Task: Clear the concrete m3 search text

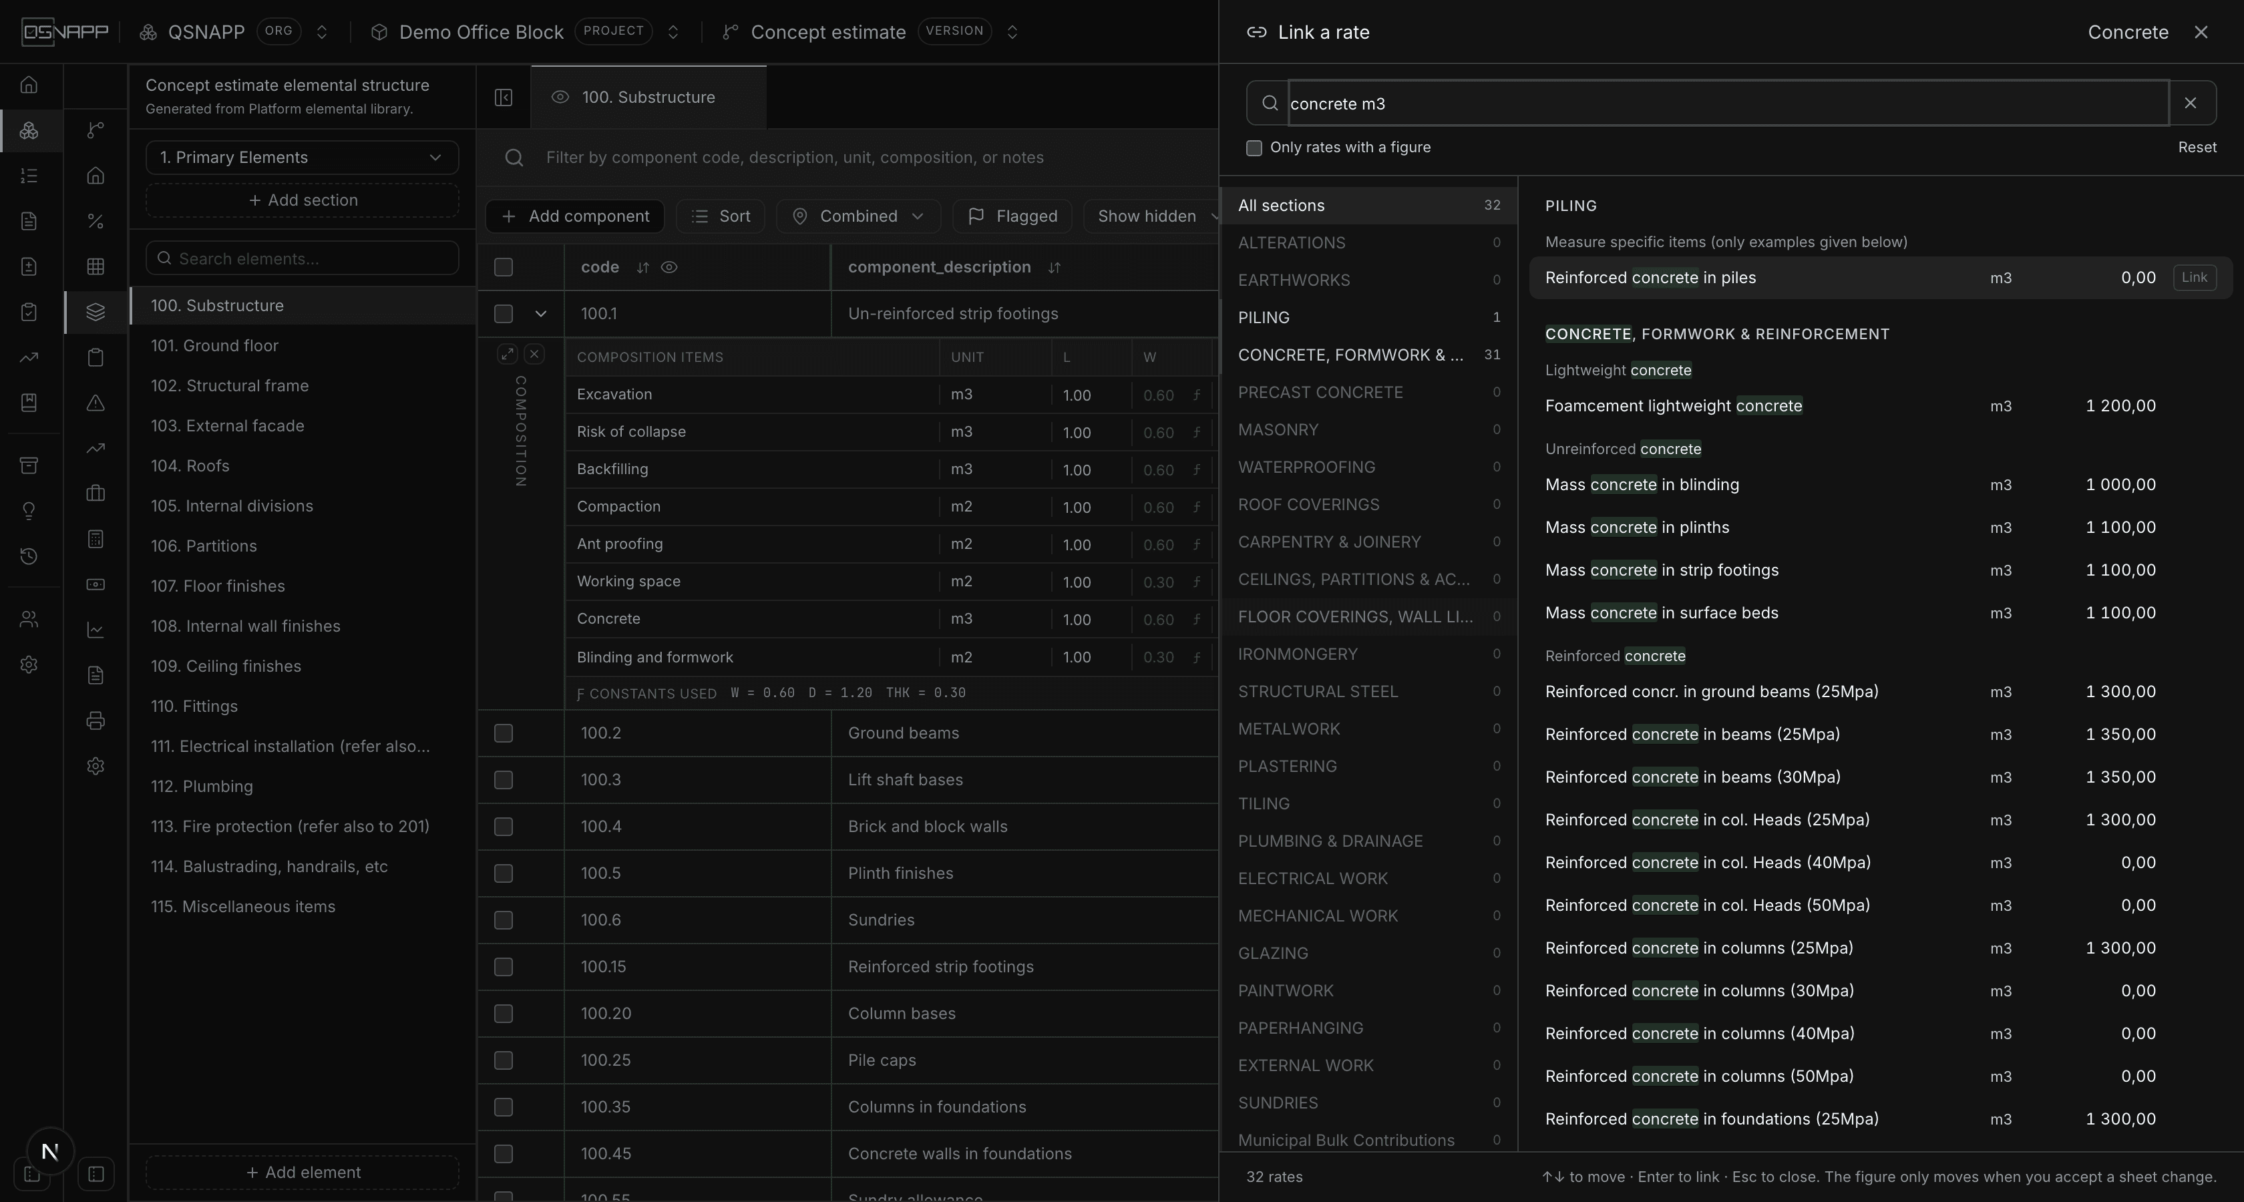Action: pos(2190,103)
